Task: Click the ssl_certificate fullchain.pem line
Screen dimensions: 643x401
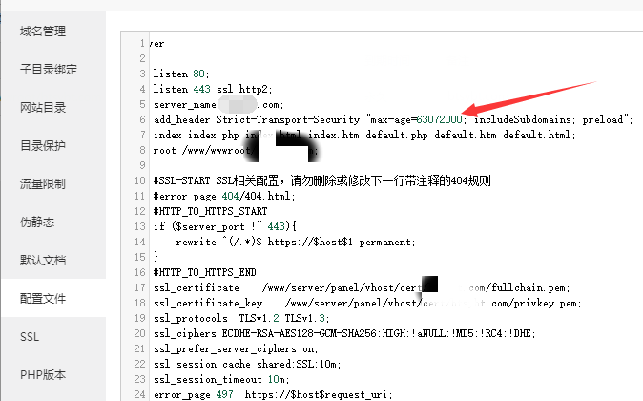Action: click(x=362, y=287)
